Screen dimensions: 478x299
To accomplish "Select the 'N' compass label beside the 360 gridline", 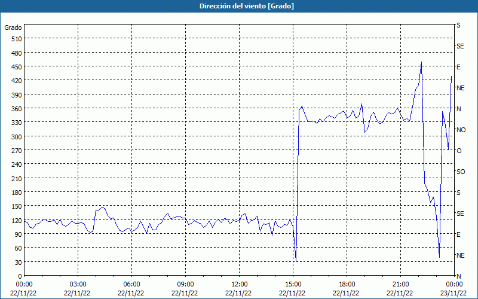I will point(459,109).
